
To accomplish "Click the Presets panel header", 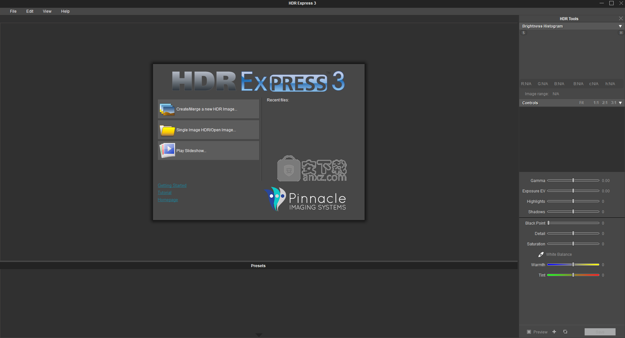I will click(259, 266).
